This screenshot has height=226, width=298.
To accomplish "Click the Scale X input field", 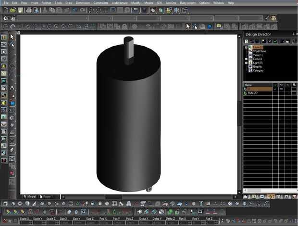I will tap(25, 223).
